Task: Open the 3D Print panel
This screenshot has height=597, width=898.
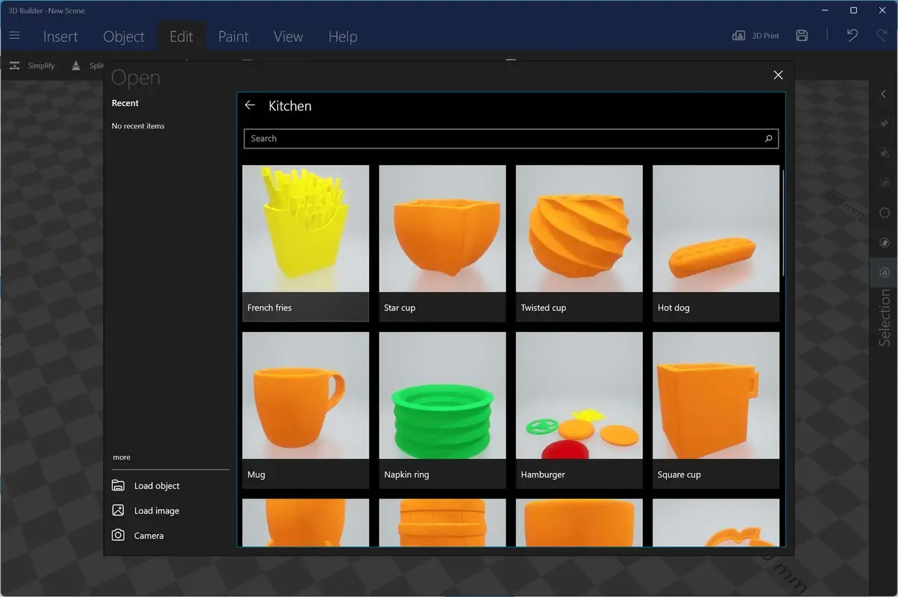Action: pos(756,35)
